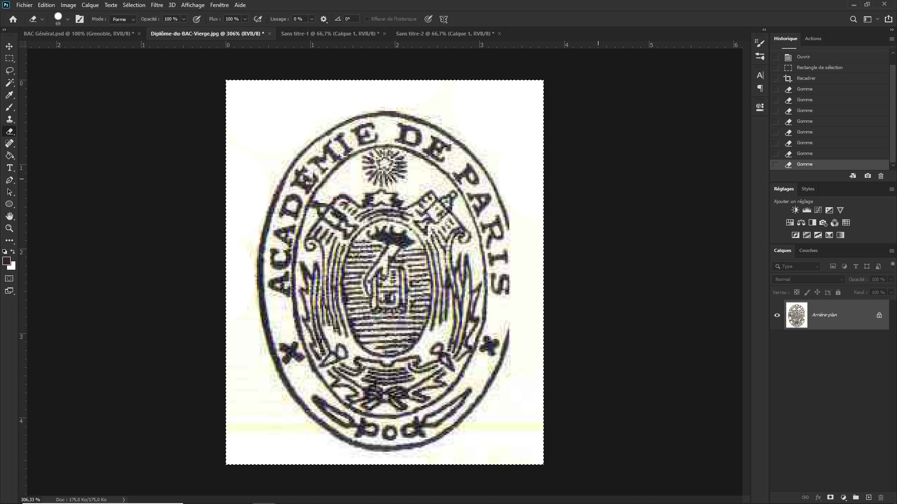The width and height of the screenshot is (897, 504).
Task: Open the Filtre menu
Action: 157,5
